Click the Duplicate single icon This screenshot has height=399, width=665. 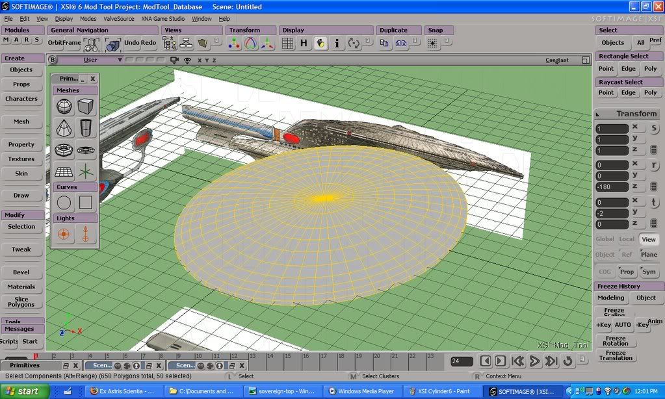[384, 44]
